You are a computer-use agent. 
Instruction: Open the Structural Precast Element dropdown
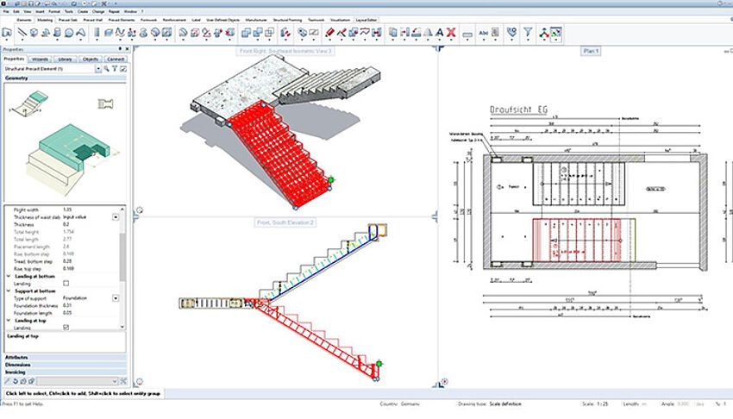pos(97,67)
